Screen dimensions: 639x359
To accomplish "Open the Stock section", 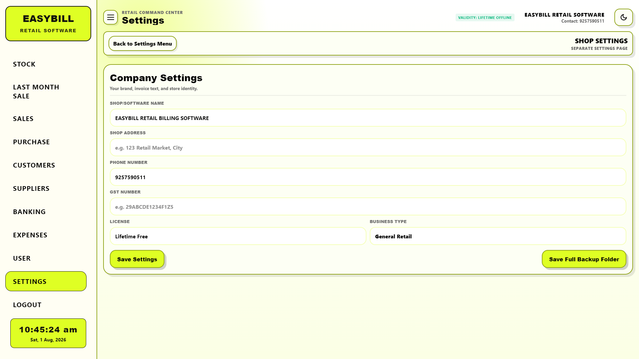I will (46, 64).
